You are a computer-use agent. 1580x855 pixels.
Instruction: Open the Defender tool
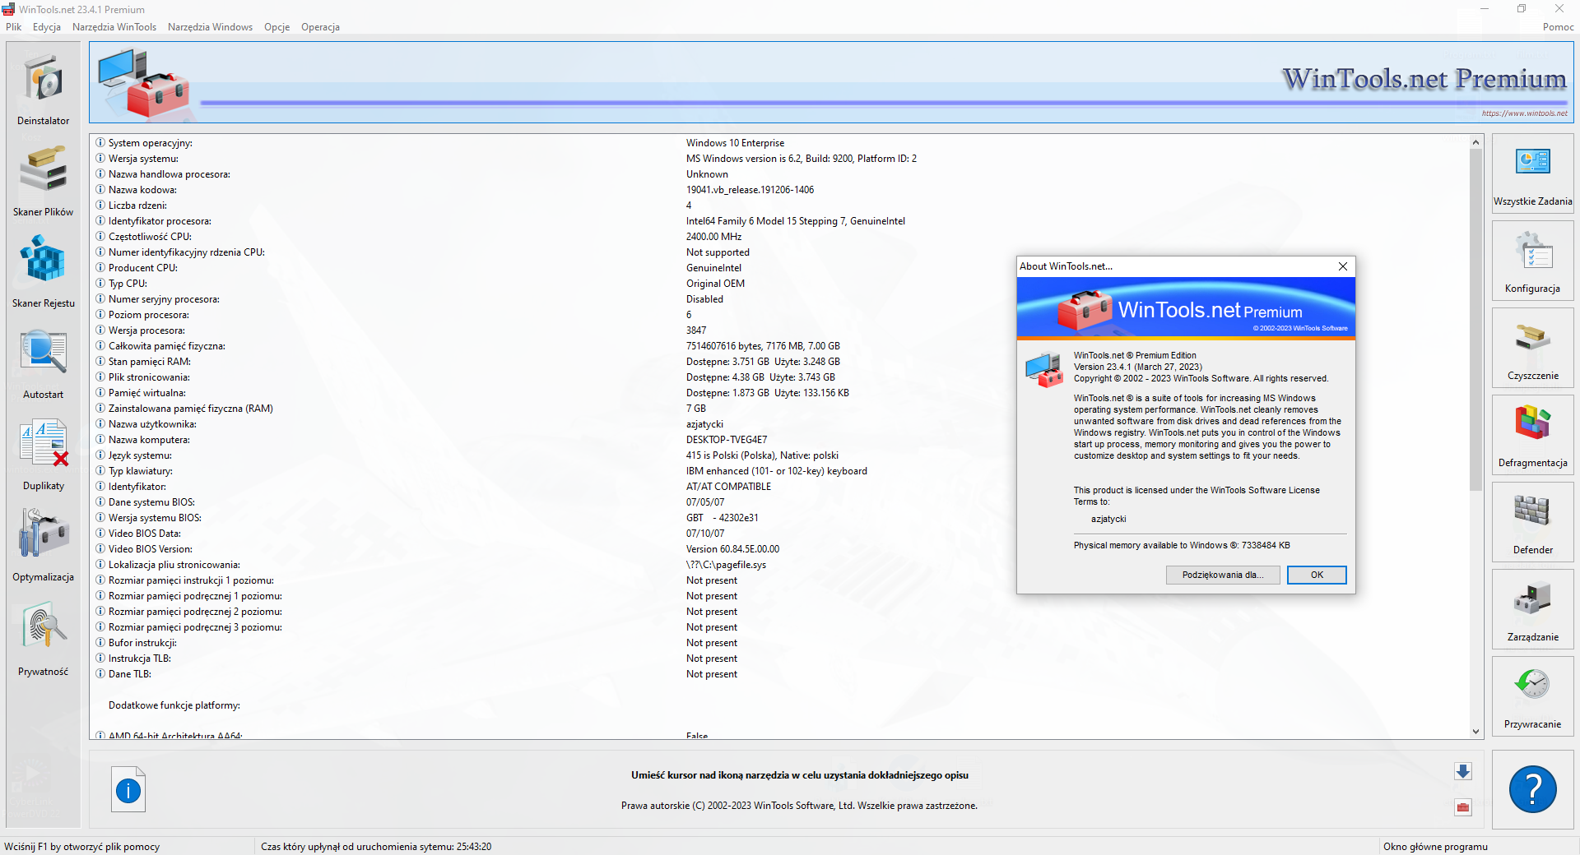click(x=1532, y=522)
